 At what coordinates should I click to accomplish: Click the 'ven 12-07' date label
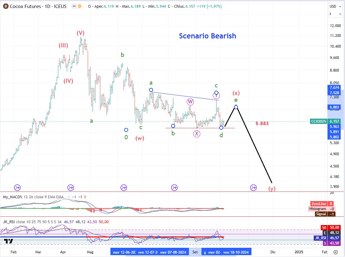[x=148, y=252]
